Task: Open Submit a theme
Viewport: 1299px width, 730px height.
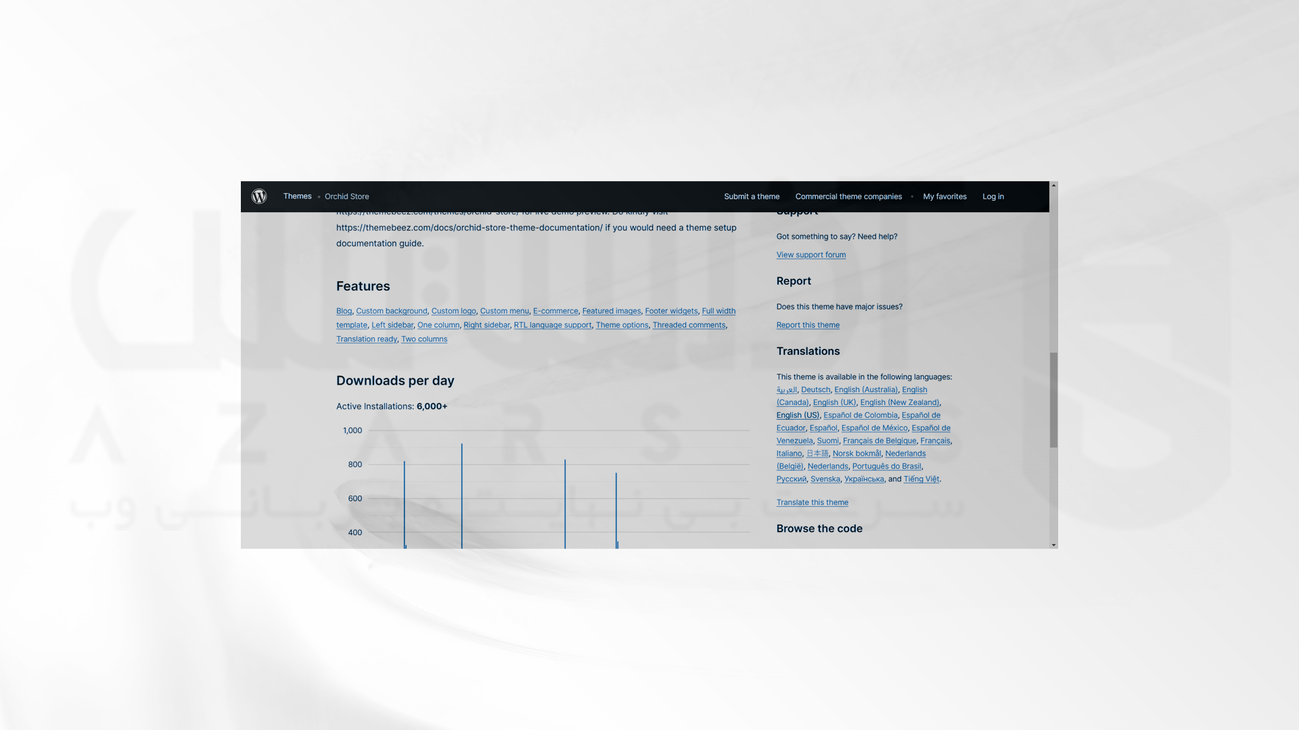Action: pos(752,197)
